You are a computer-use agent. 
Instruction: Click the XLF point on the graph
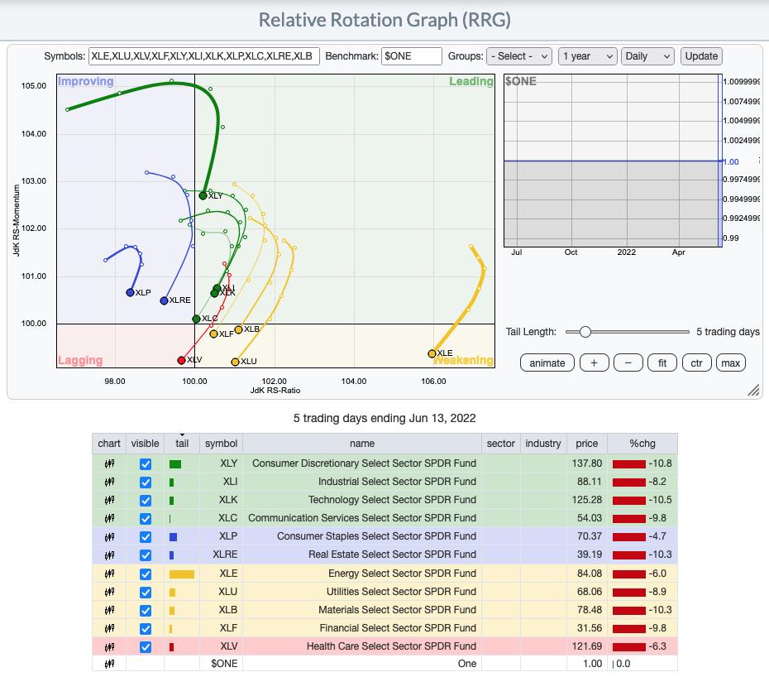[213, 334]
